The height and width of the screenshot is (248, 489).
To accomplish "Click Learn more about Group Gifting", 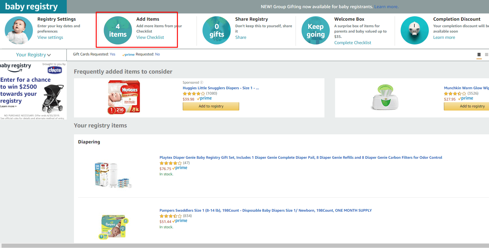I will [386, 7].
